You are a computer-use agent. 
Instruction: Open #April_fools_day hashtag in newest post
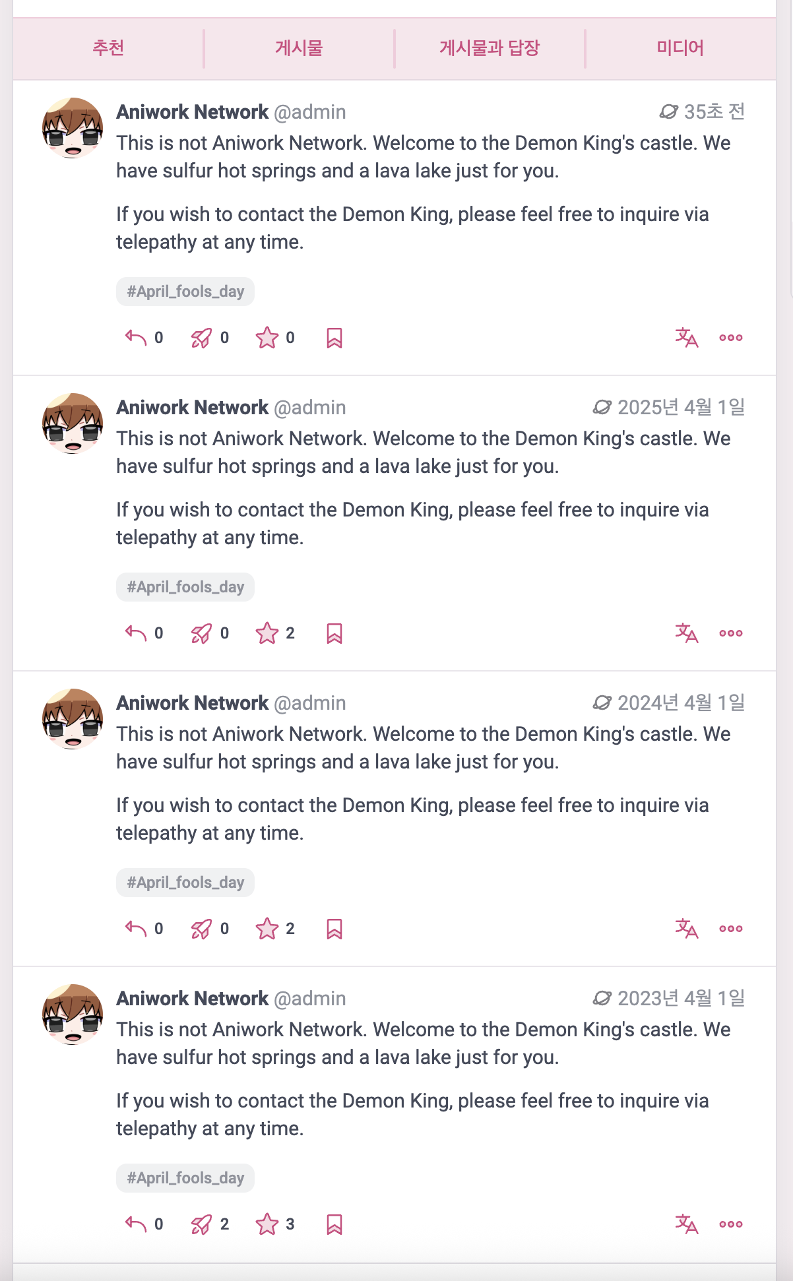[185, 292]
